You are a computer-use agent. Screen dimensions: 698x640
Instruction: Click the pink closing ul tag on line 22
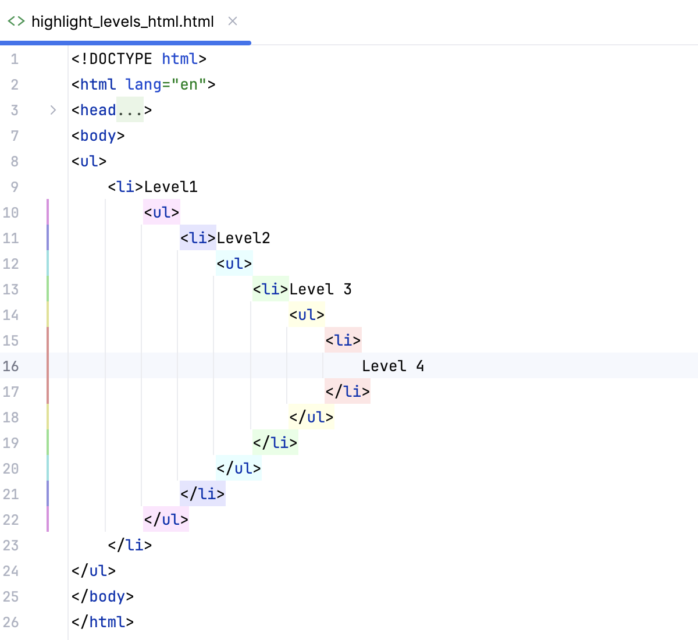166,520
